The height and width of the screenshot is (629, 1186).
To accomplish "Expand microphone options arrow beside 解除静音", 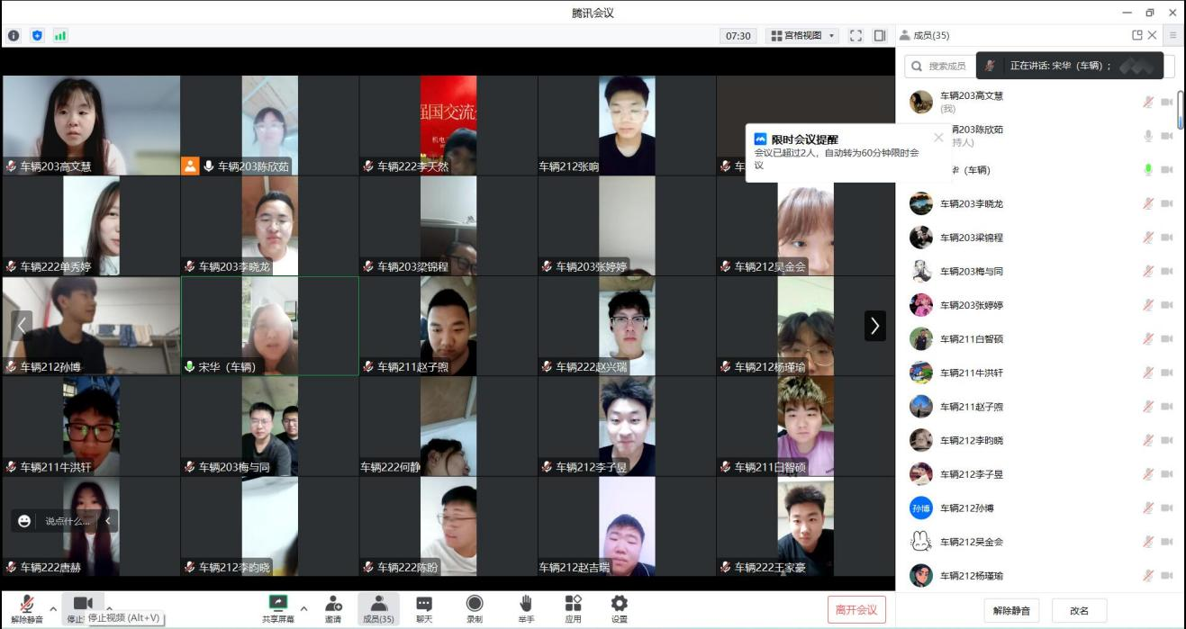I will click(x=53, y=608).
